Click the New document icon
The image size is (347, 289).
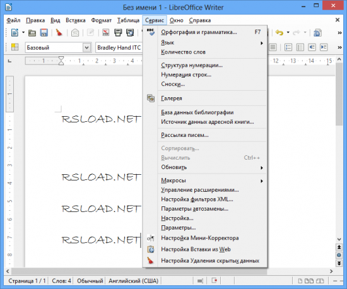(x=15, y=33)
